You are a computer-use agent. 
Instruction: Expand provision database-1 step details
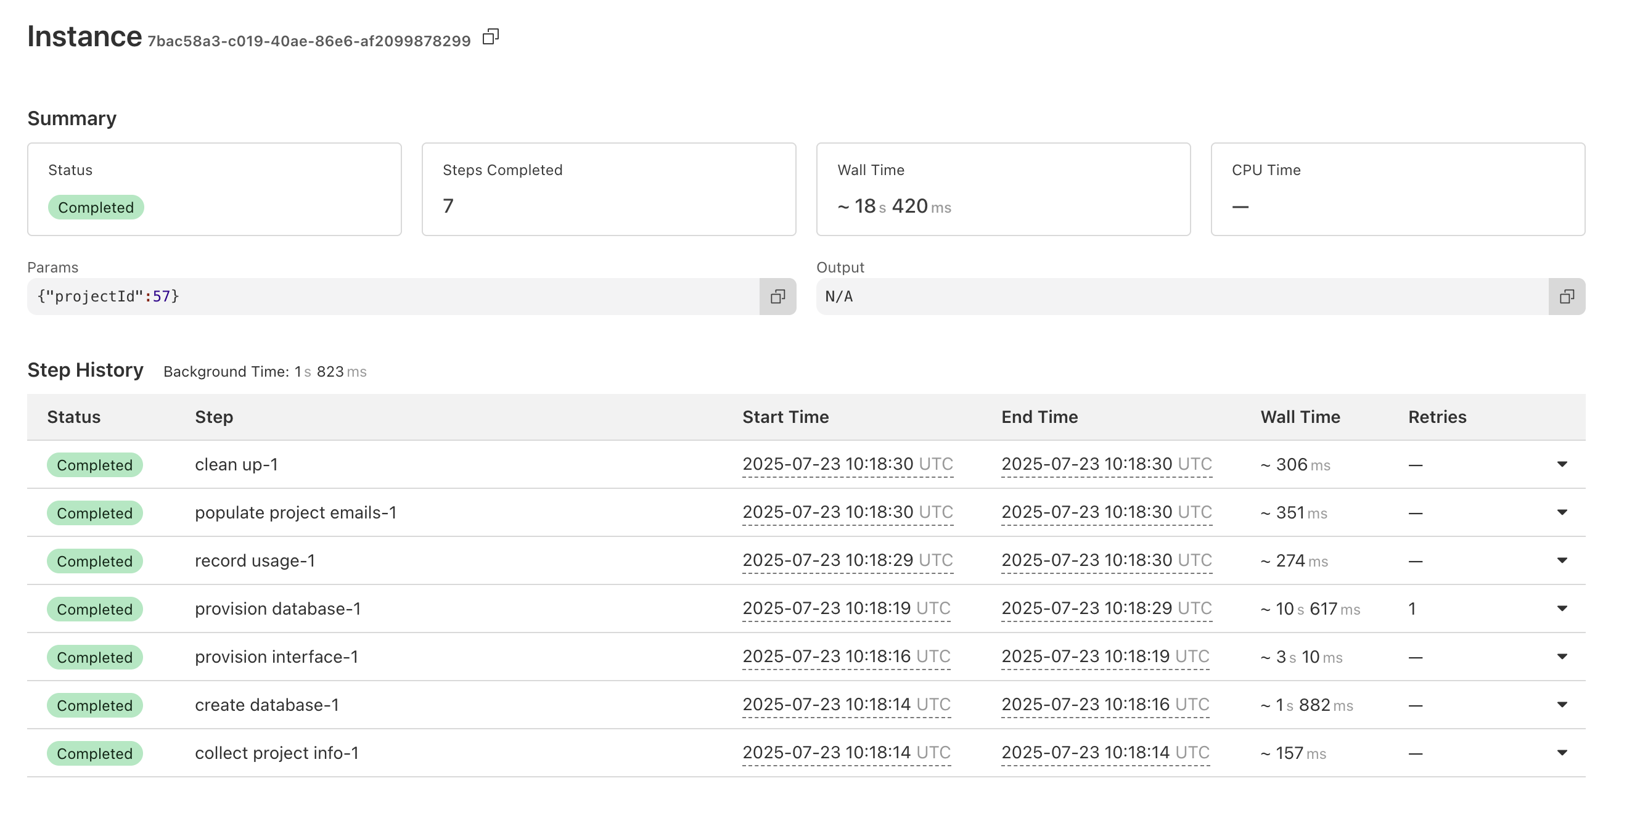tap(1562, 608)
